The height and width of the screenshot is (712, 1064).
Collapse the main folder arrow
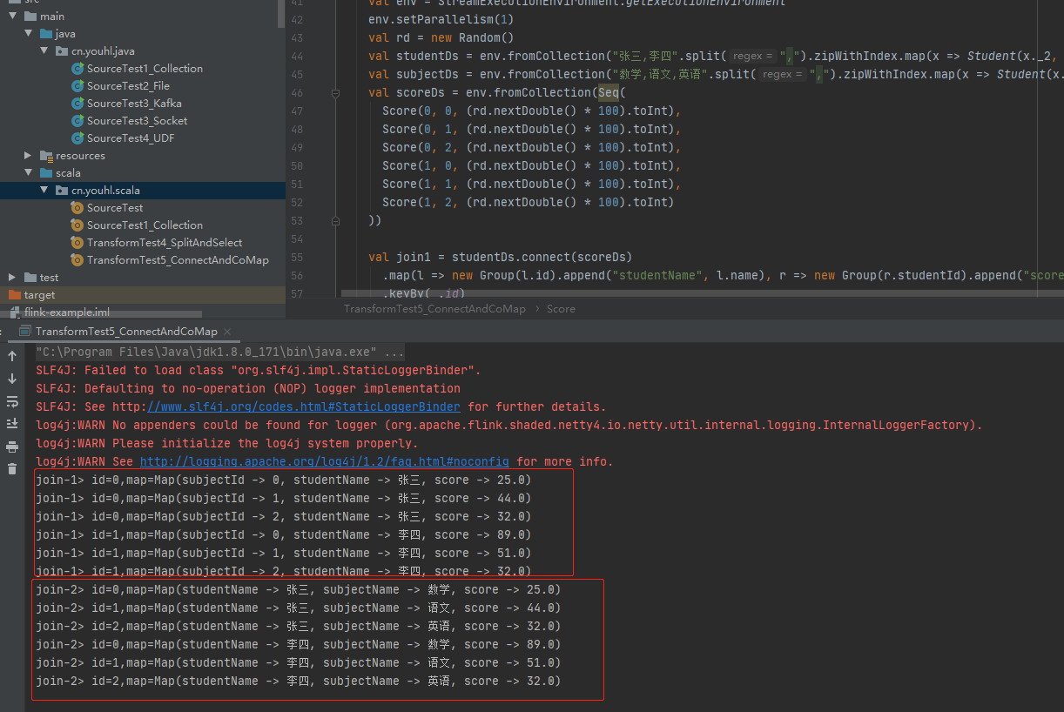(x=13, y=17)
